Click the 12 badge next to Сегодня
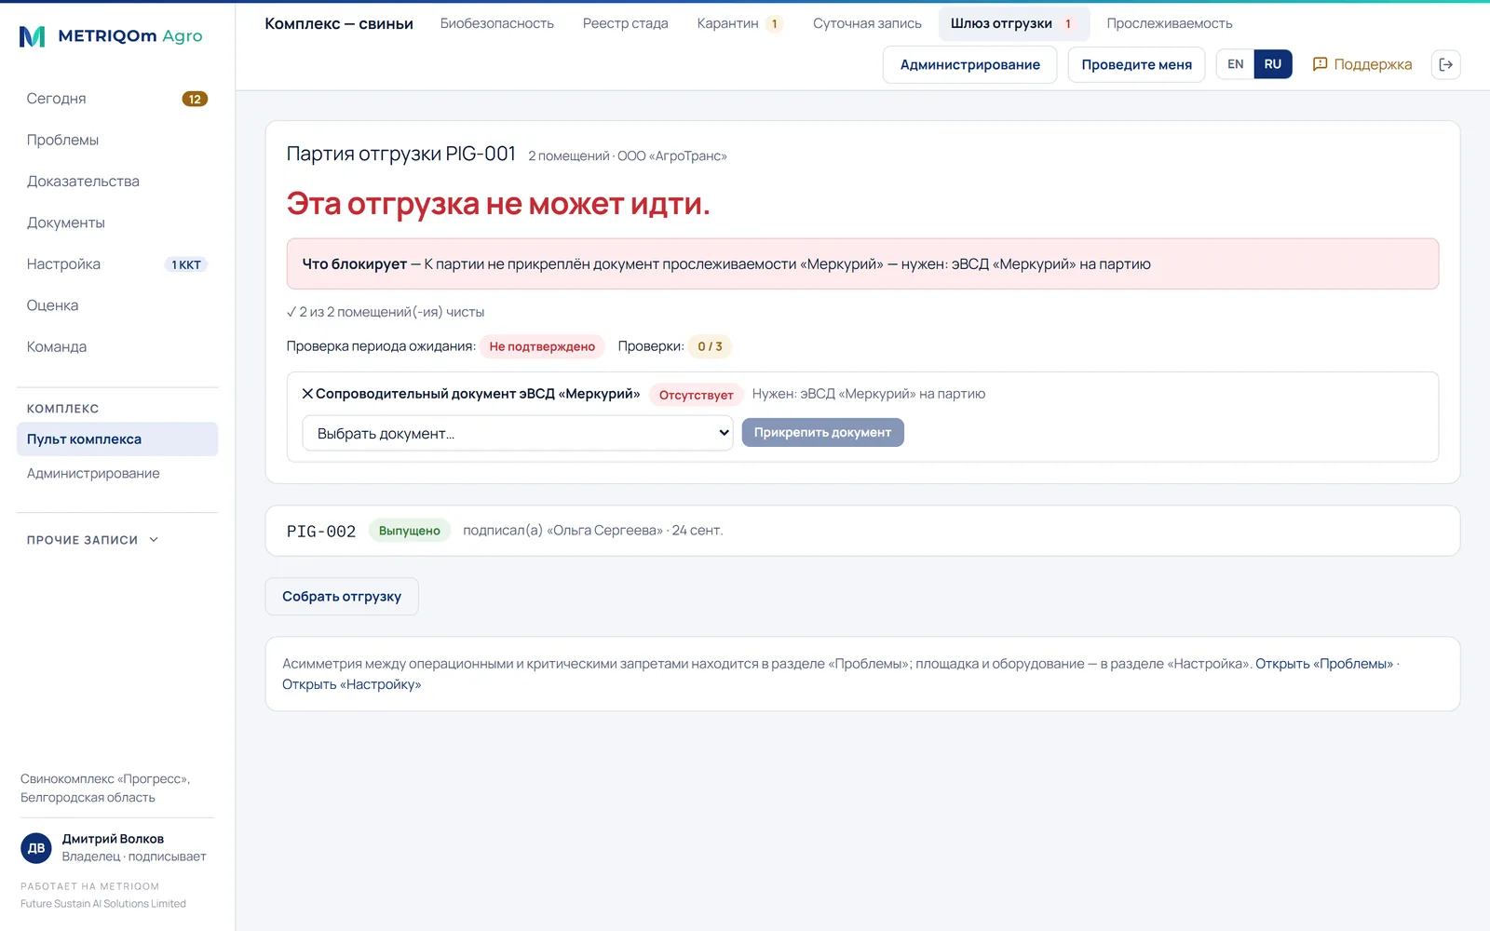 tap(195, 99)
